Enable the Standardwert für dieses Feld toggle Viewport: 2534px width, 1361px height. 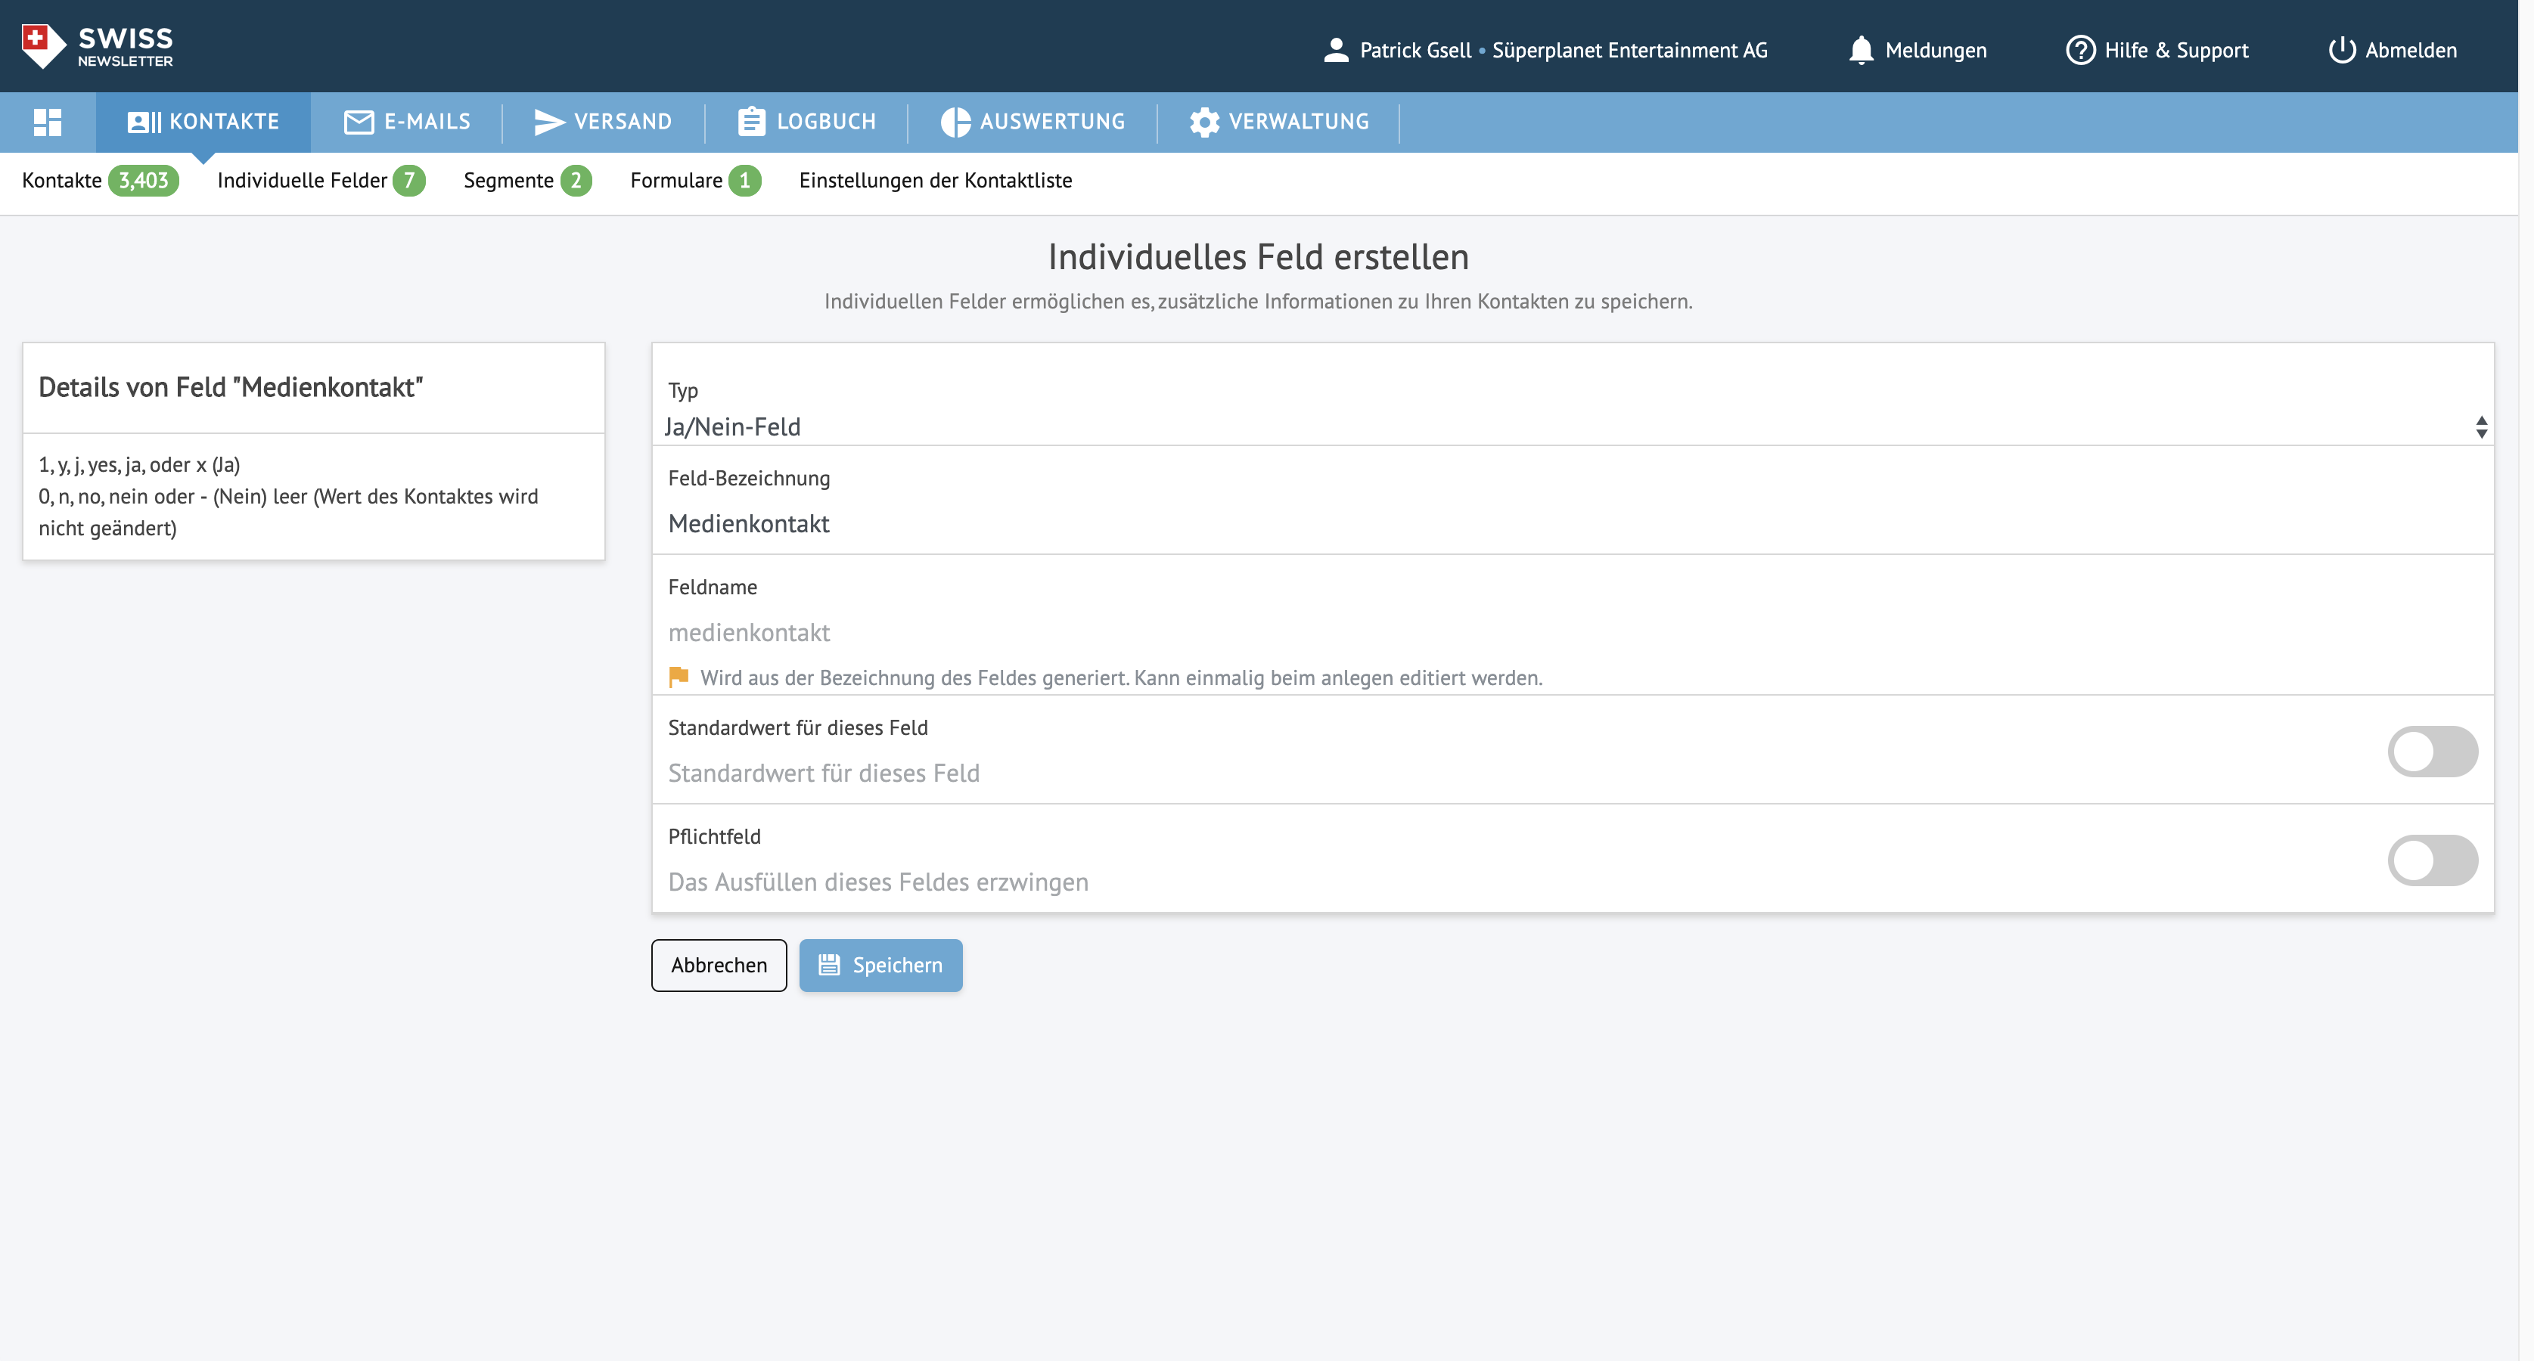click(x=2432, y=752)
